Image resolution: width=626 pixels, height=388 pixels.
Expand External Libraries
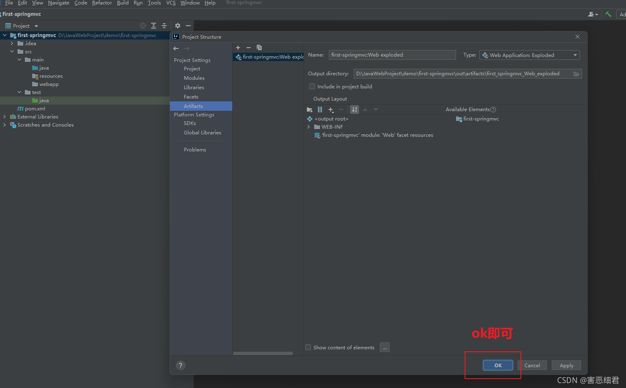click(4, 117)
